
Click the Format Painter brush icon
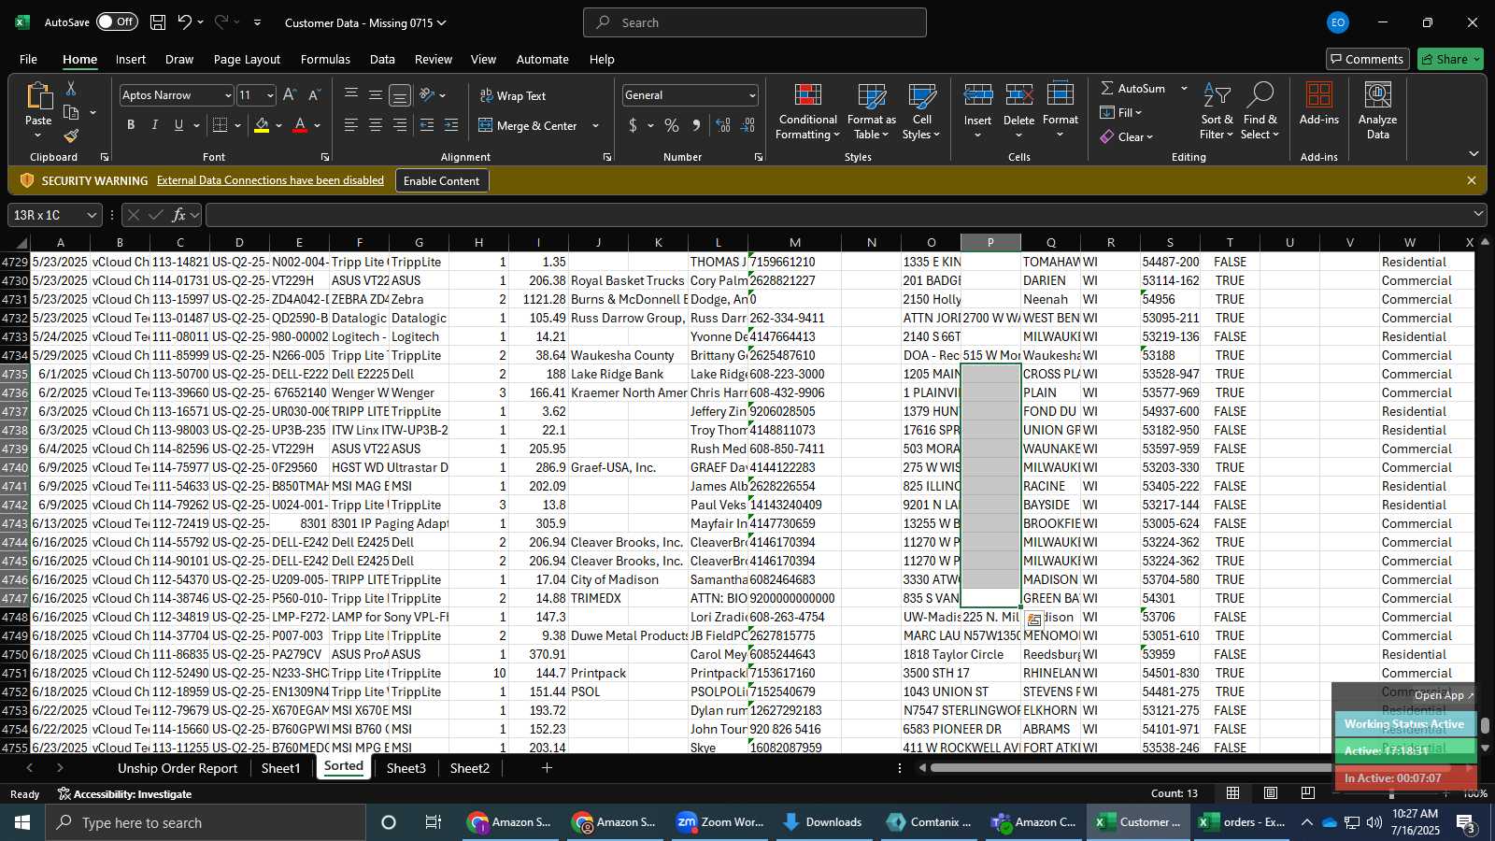coord(71,135)
